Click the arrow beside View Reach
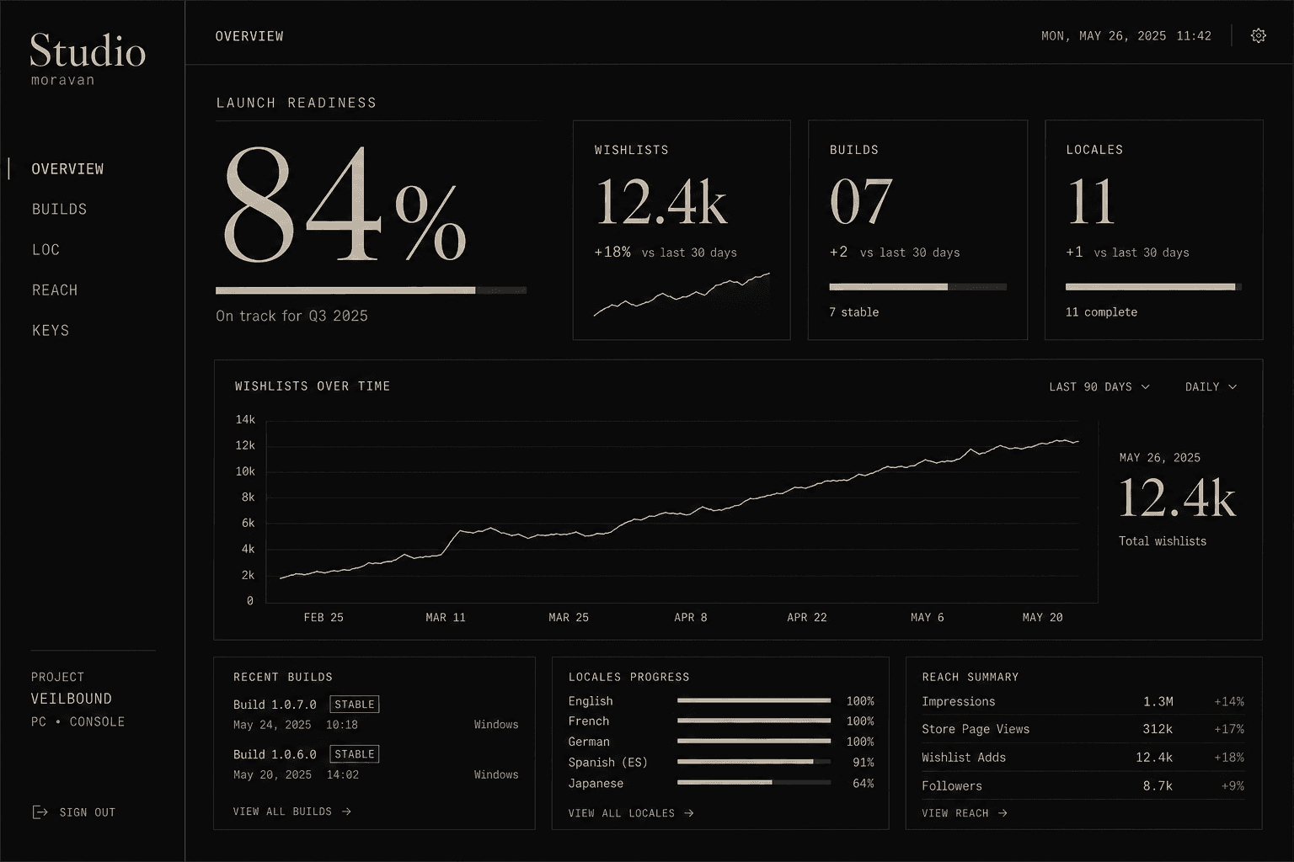Screen dimensions: 1294x862 [x=1003, y=813]
